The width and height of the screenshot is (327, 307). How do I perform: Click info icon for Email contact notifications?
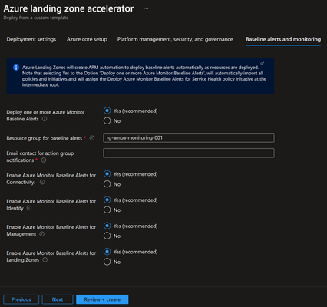click(44, 160)
